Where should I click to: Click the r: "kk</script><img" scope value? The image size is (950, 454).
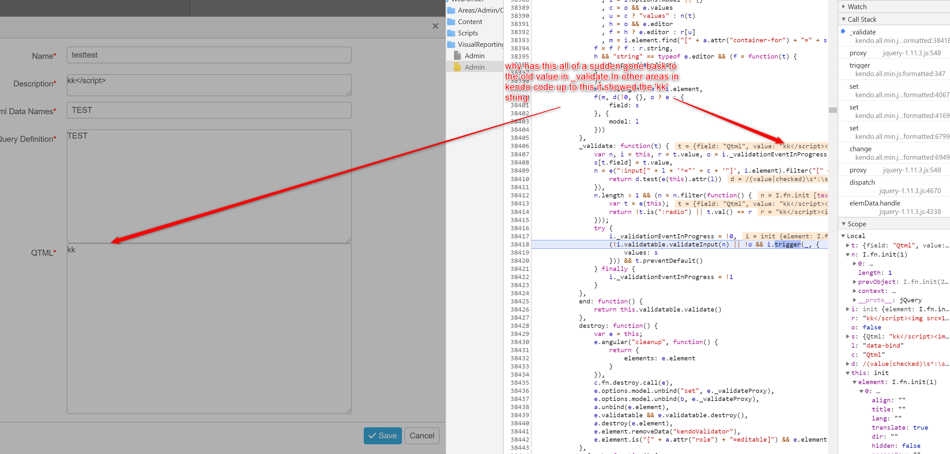[900, 318]
